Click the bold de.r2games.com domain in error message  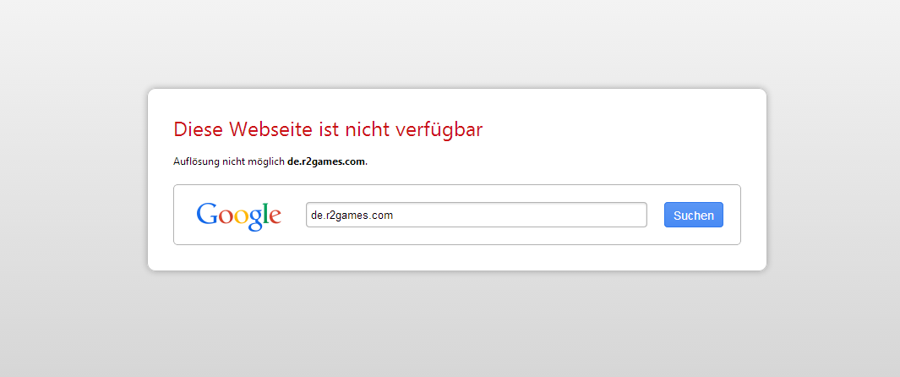pyautogui.click(x=326, y=161)
